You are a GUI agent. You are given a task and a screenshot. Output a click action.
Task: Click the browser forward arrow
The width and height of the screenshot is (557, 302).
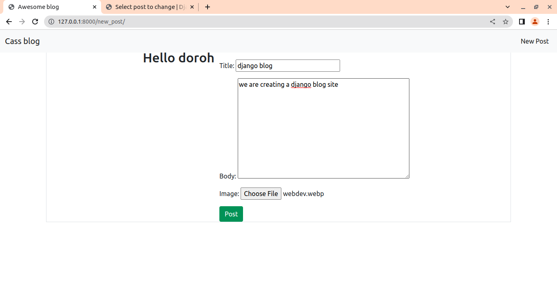[22, 22]
